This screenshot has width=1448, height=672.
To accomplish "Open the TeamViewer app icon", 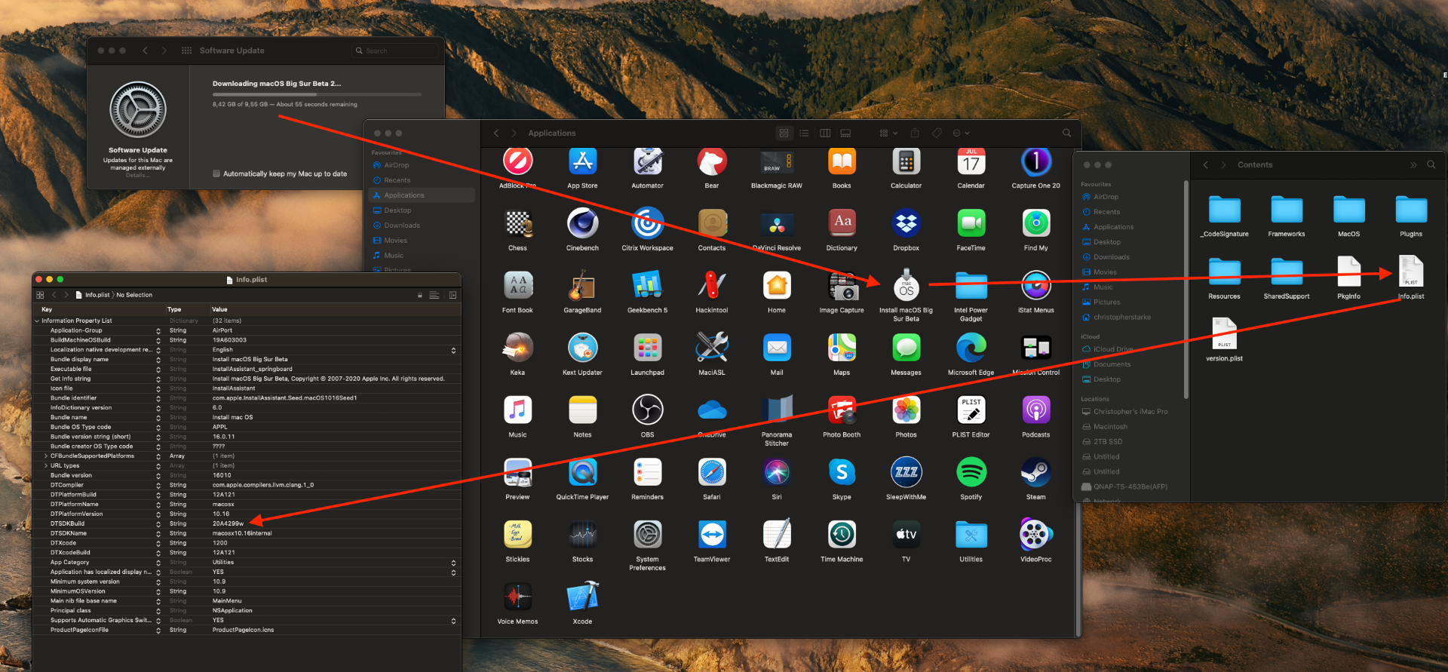I will point(712,535).
